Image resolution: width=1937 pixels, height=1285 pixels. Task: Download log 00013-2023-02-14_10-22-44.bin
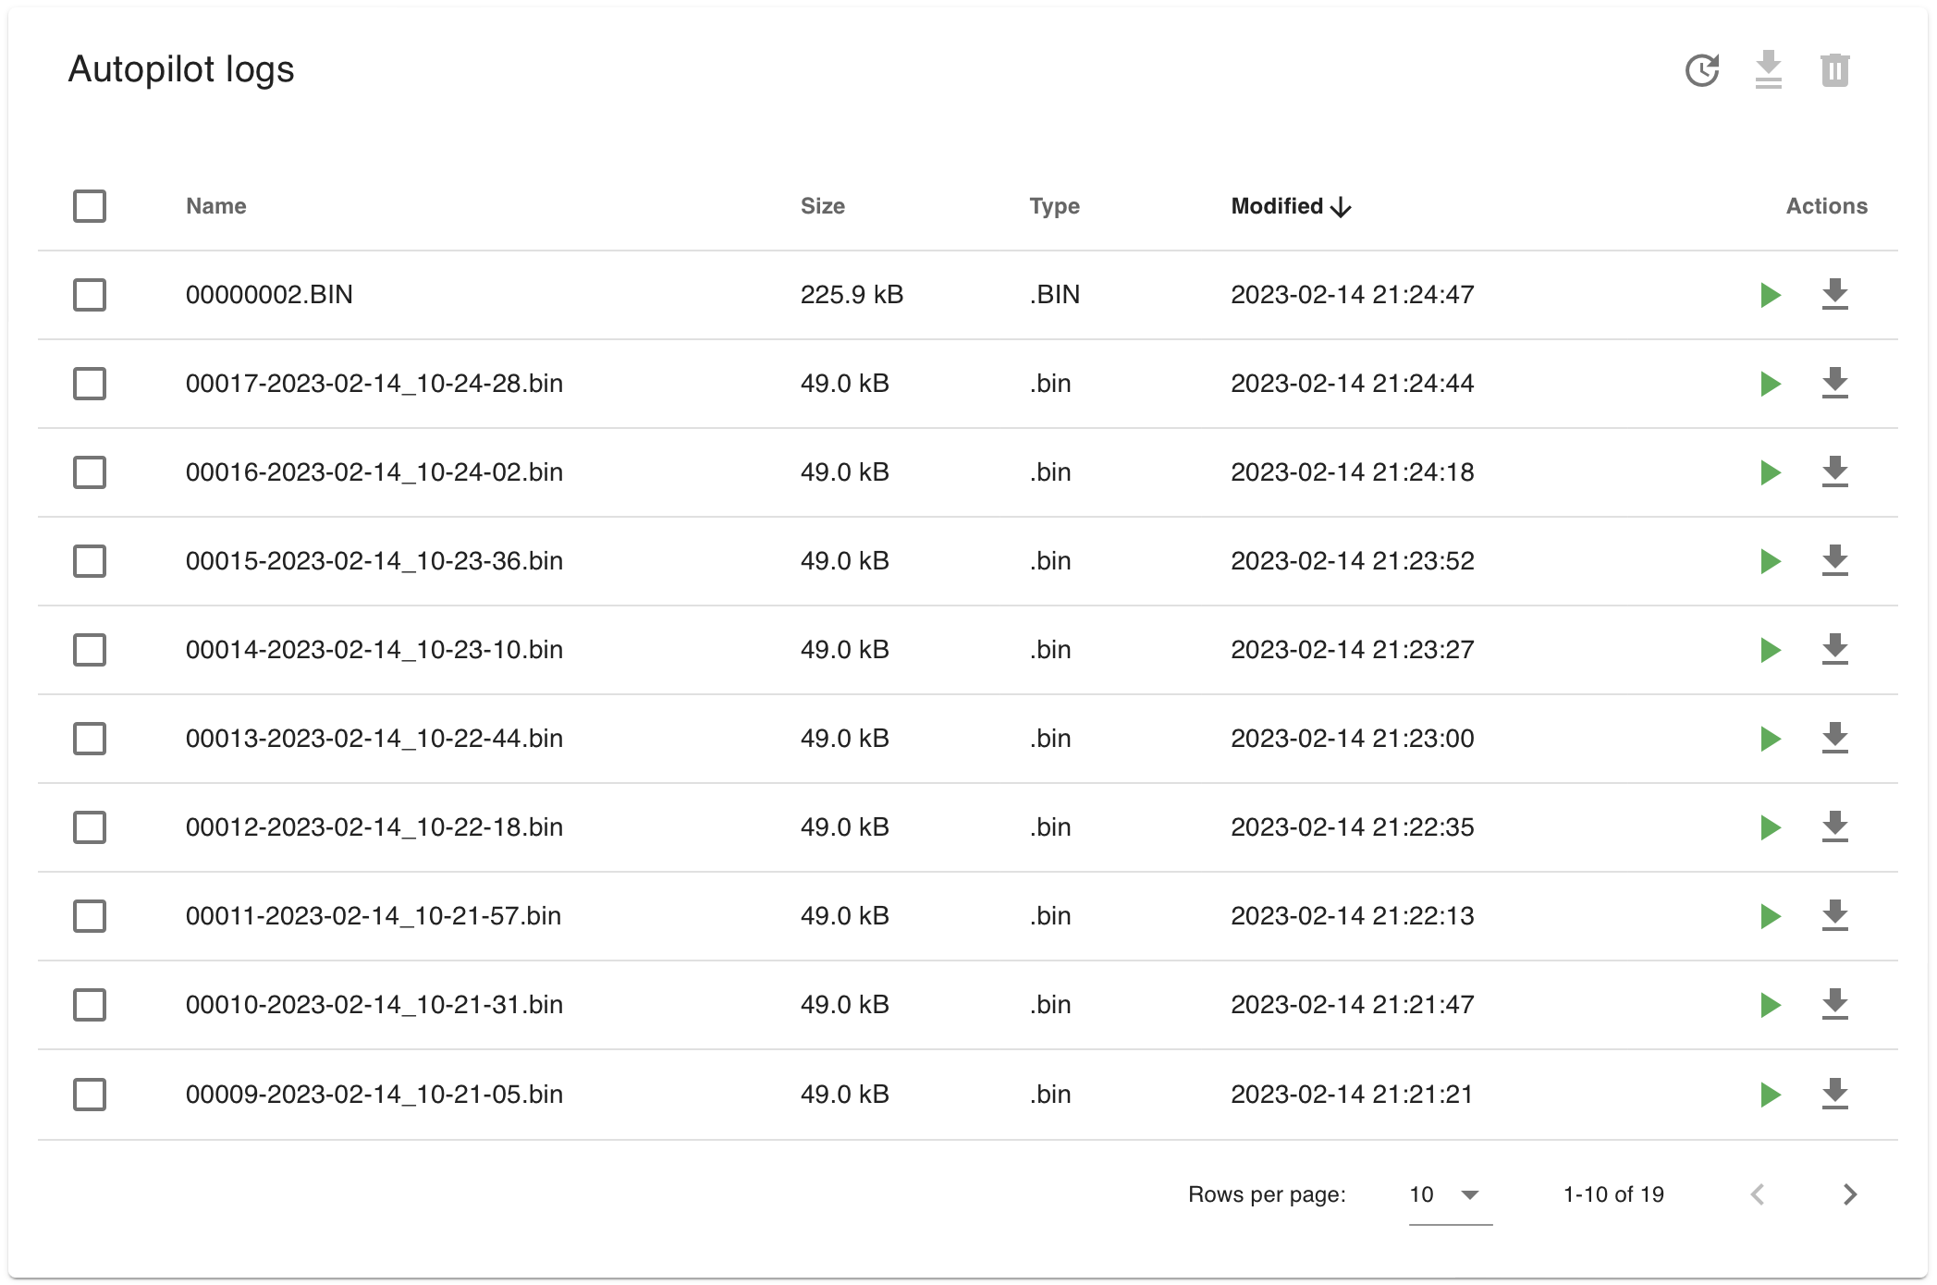[x=1834, y=739]
